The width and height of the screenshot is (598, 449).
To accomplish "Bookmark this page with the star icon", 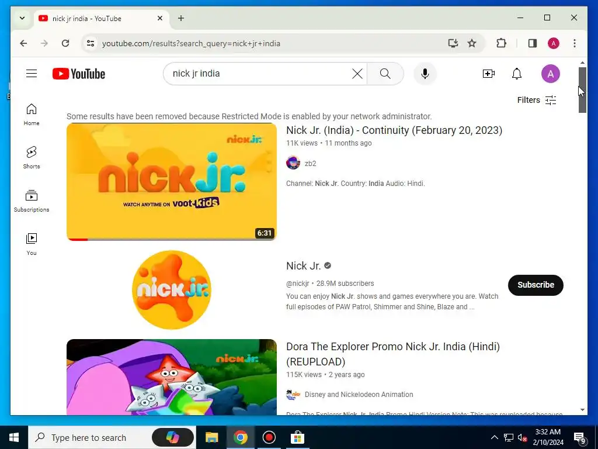I will 472,43.
